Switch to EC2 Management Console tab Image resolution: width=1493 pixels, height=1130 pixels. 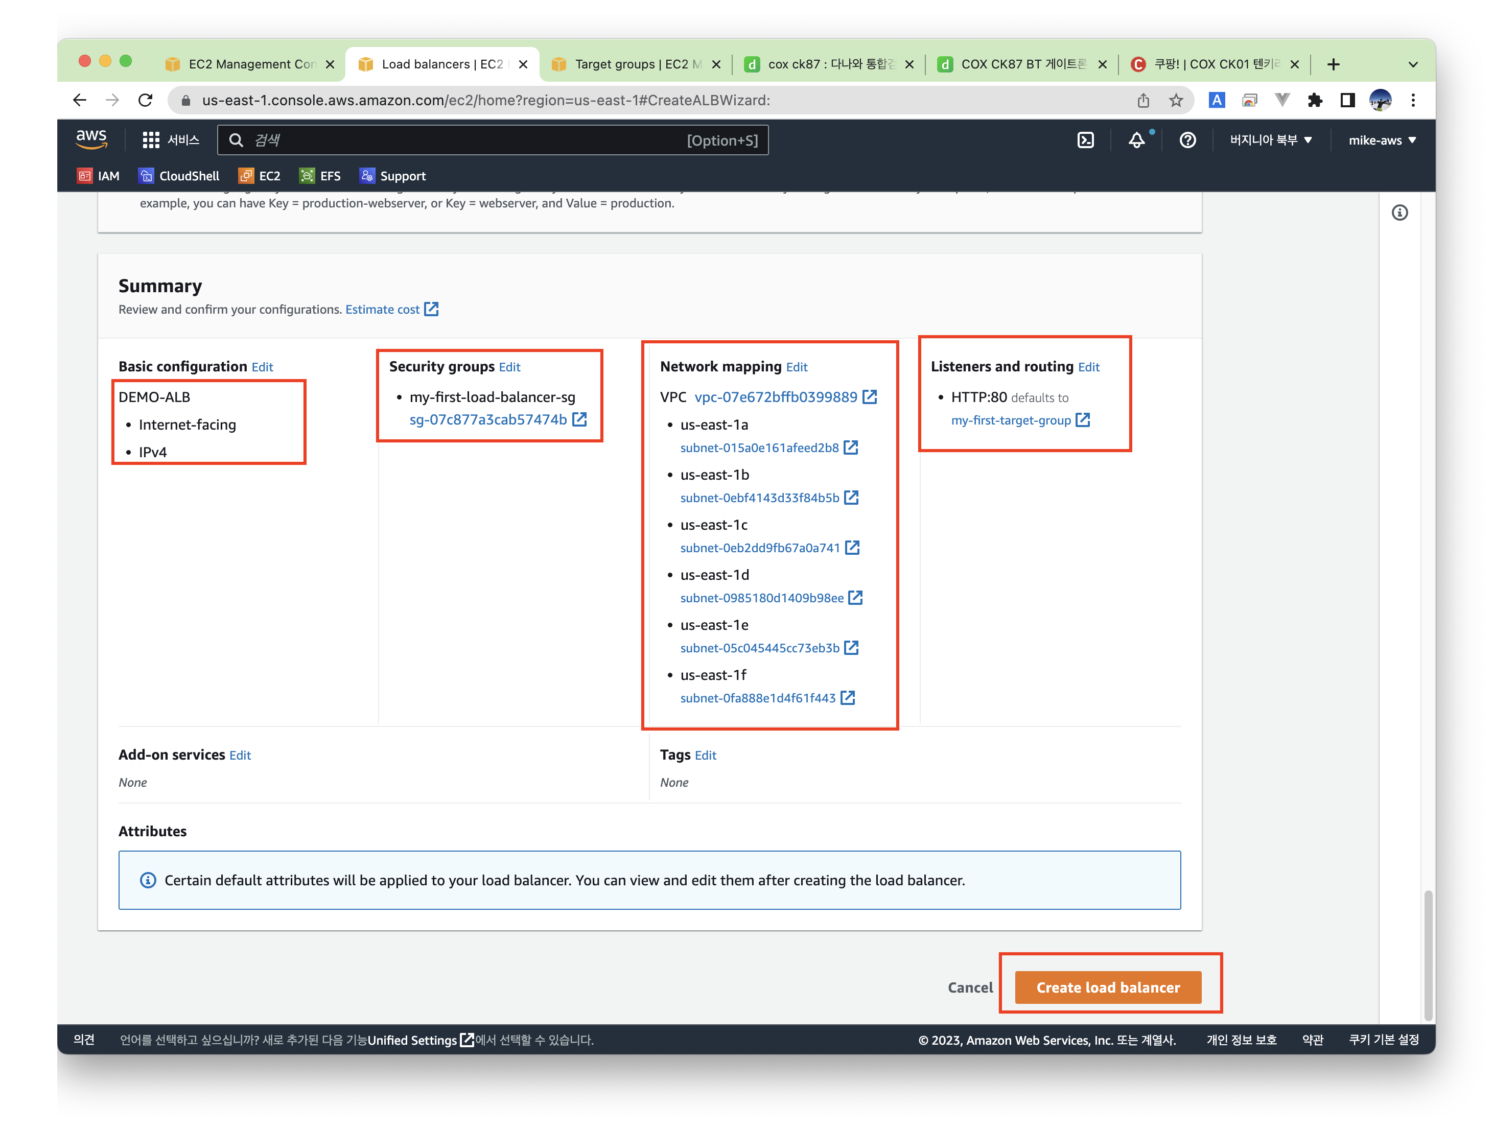[x=250, y=65]
